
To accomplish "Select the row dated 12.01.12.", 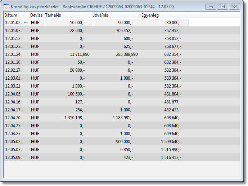I will click(x=122, y=38).
